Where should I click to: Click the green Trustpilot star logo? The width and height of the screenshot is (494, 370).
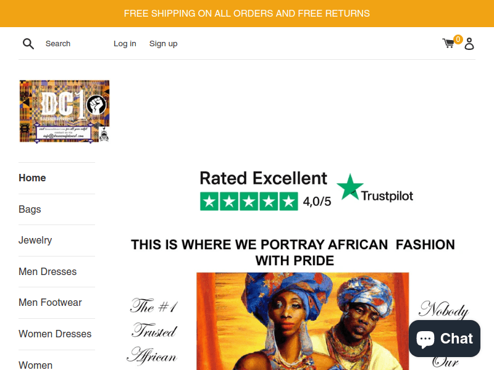pyautogui.click(x=350, y=187)
